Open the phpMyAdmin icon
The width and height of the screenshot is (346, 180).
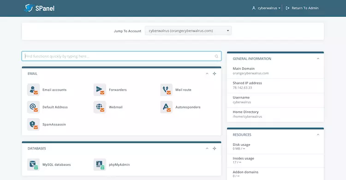pos(100,165)
